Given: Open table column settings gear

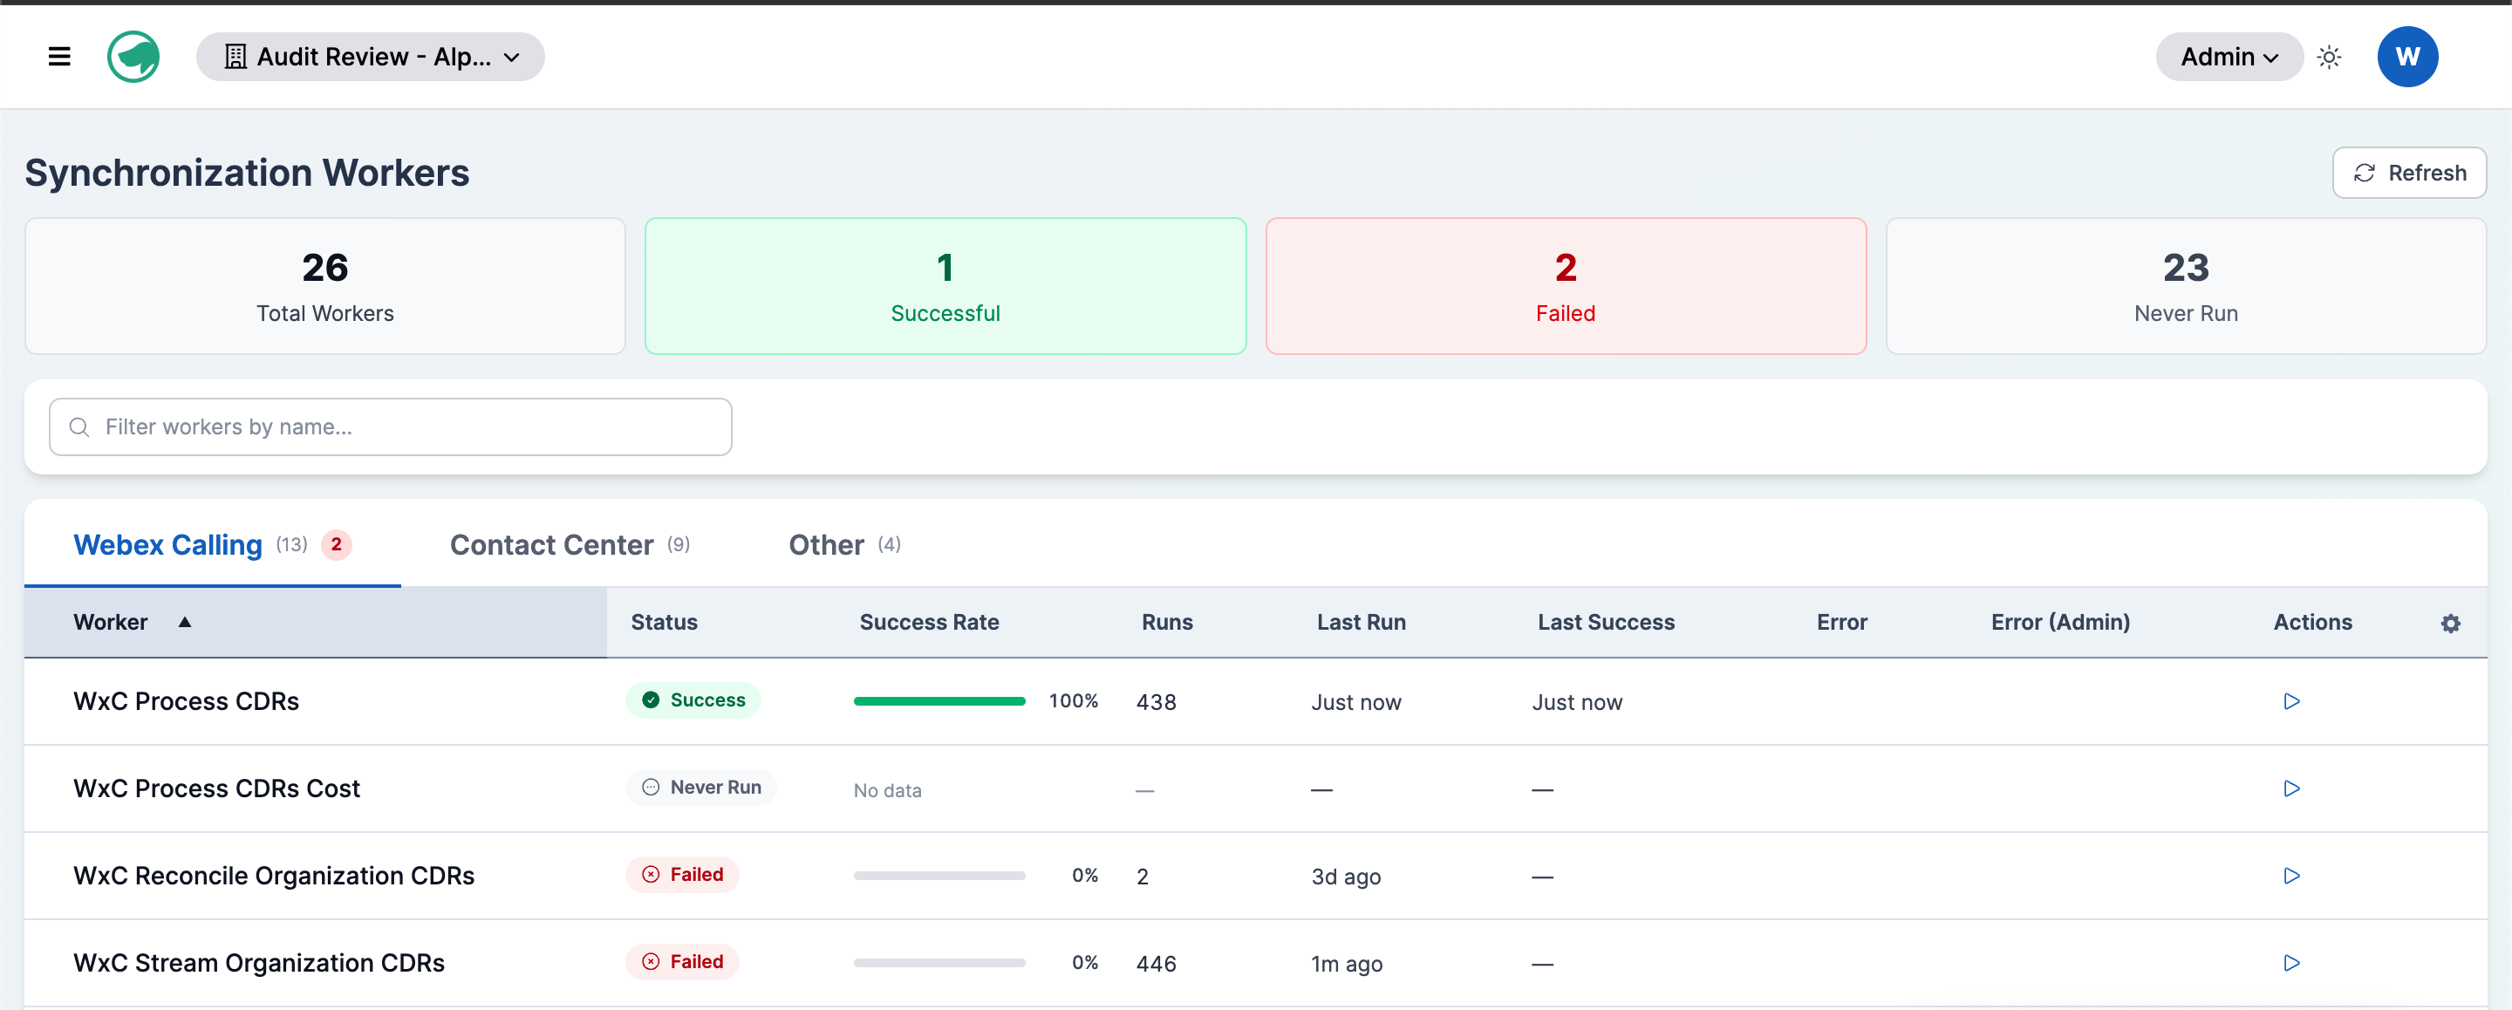Looking at the screenshot, I should (x=2449, y=623).
